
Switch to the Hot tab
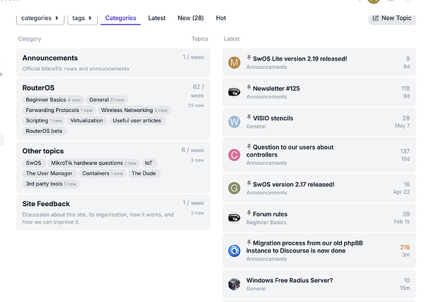221,18
